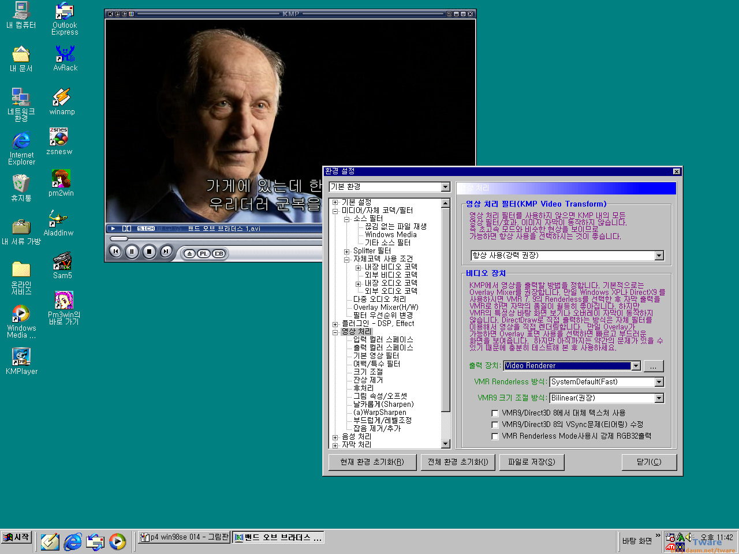Open the 네트워크 환경 desktop icon

(x=21, y=105)
